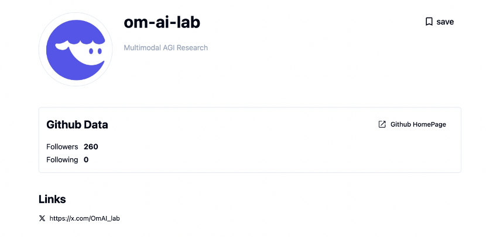Viewport: 486px width, 237px height.
Task: Click the Multimodal AGI Research tagline
Action: (x=166, y=48)
